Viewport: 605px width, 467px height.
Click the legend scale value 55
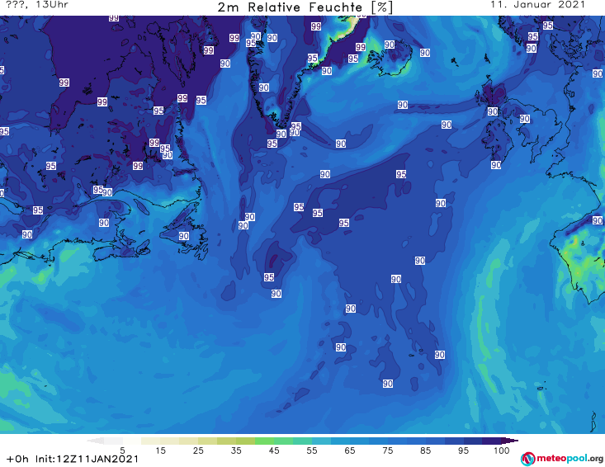(312, 450)
